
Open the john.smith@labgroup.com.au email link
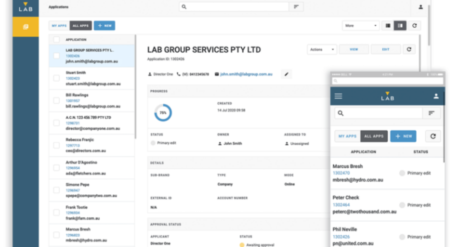[x=247, y=74]
